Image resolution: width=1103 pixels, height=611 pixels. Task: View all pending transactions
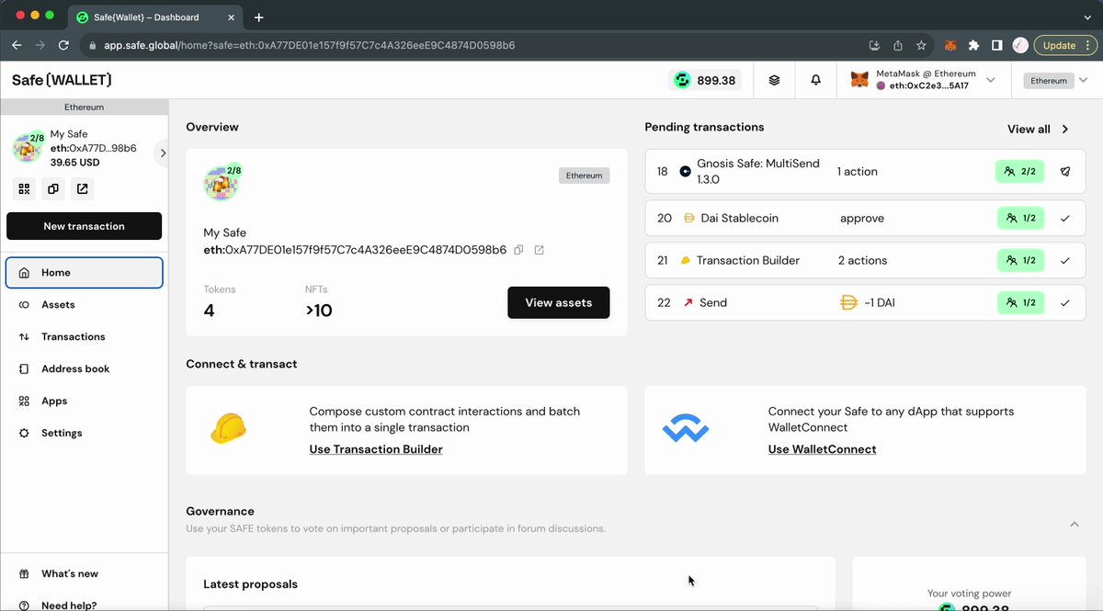pos(1039,130)
